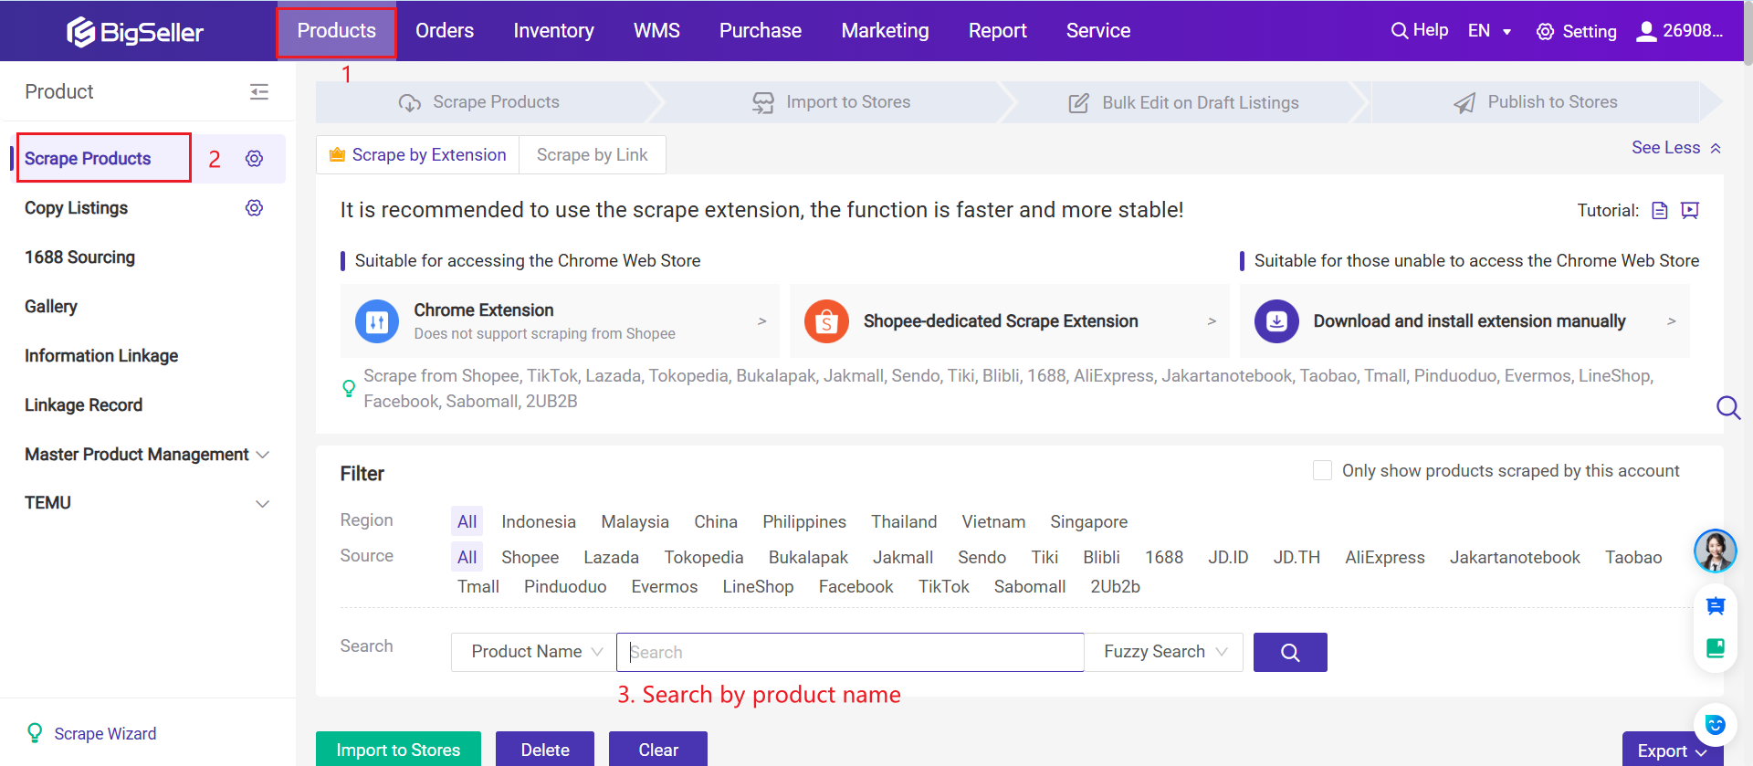
Task: Collapse panel with See Less
Action: (x=1676, y=148)
